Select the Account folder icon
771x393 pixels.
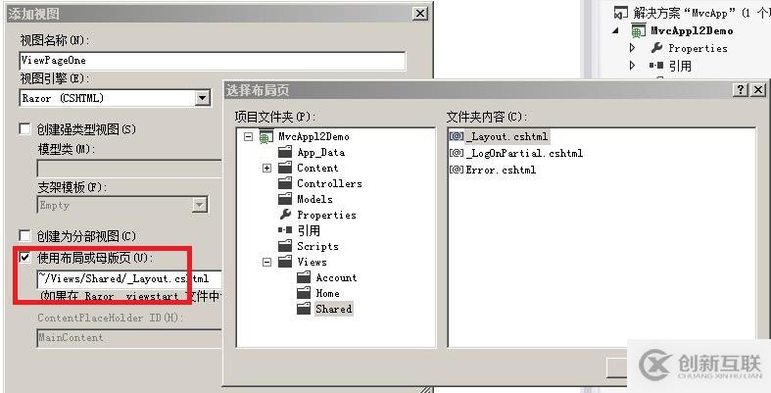[304, 277]
